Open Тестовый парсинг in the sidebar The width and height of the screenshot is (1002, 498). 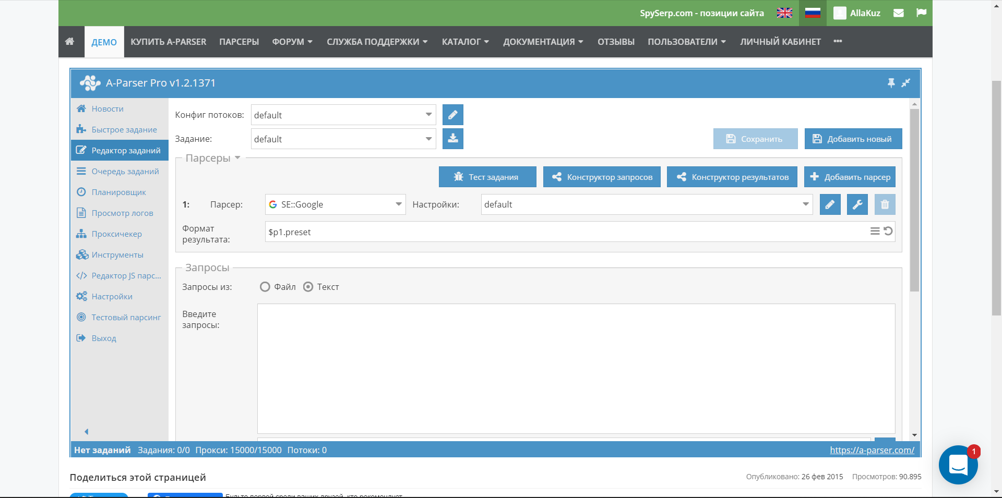click(x=120, y=317)
